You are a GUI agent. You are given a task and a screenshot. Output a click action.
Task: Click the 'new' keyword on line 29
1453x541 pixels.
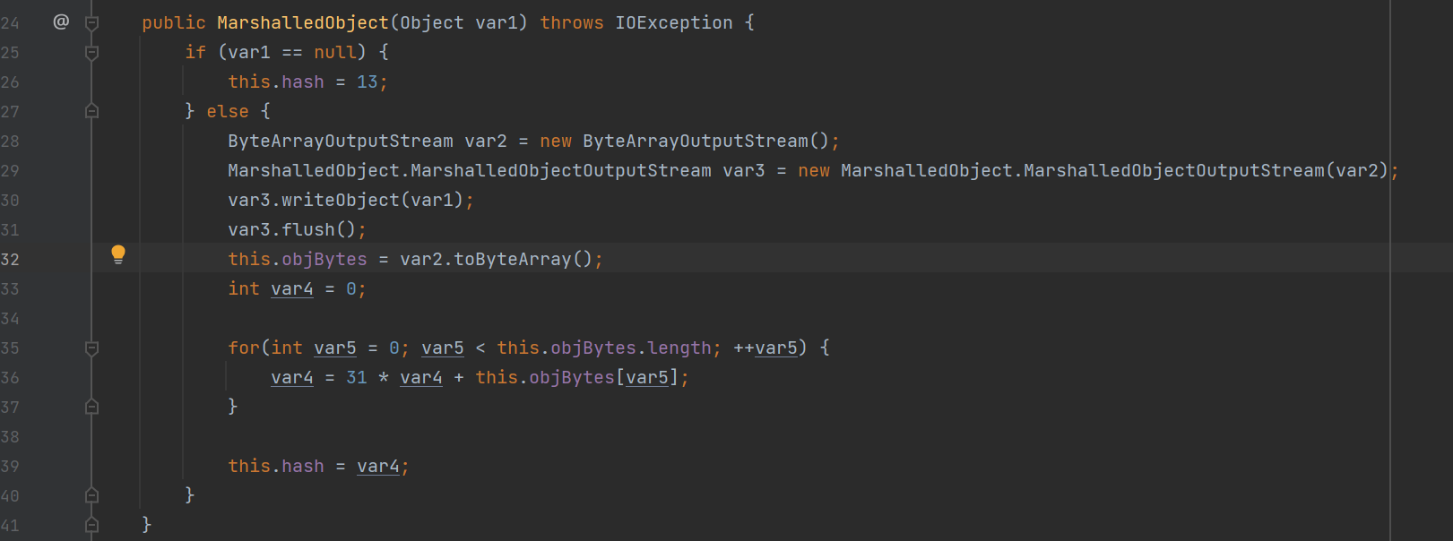coord(814,170)
